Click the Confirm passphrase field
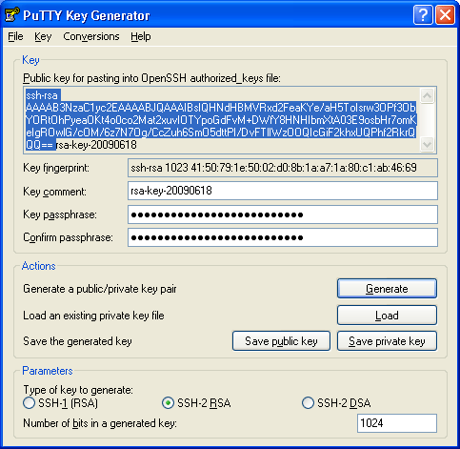The width and height of the screenshot is (460, 449). coord(283,237)
